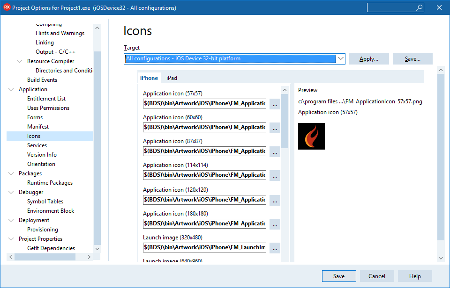Select the iPhone tab

[x=149, y=78]
